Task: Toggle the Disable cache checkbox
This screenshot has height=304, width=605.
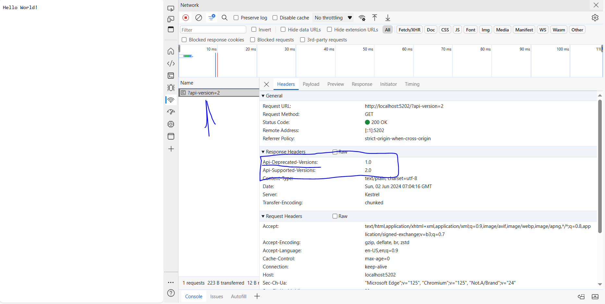Action: click(x=275, y=18)
